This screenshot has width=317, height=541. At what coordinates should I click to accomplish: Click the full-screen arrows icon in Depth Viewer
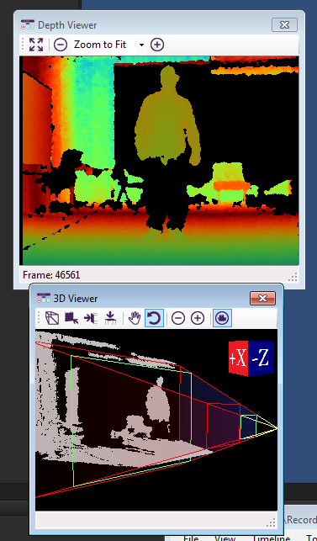[36, 45]
